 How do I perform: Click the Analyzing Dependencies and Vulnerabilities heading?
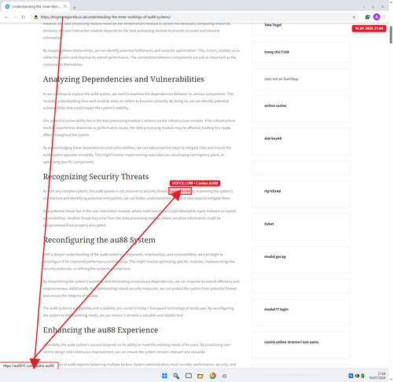tap(123, 79)
